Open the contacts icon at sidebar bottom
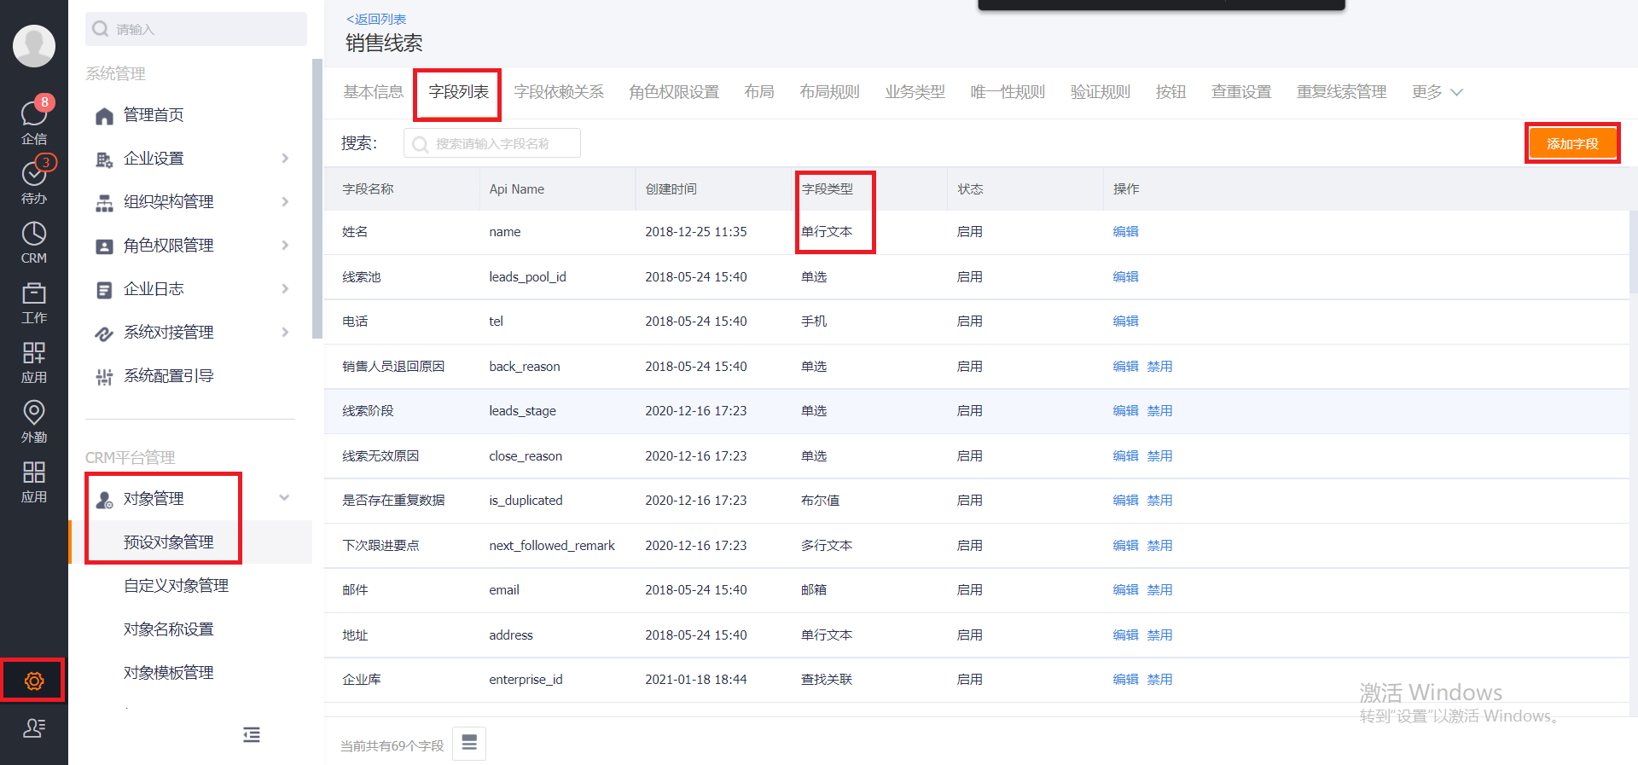The height and width of the screenshot is (765, 1638). [34, 727]
